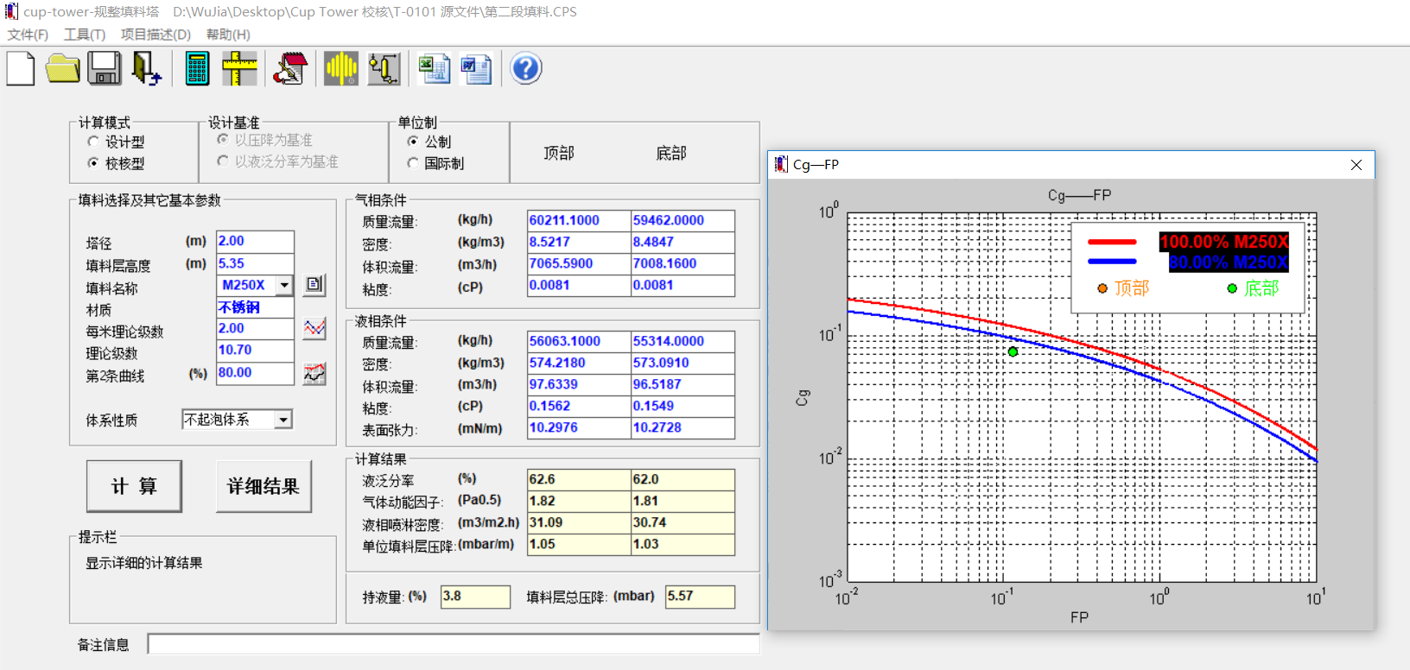Viewport: 1410px width, 670px height.
Task: Open a file with the yellow folder icon
Action: [63, 69]
